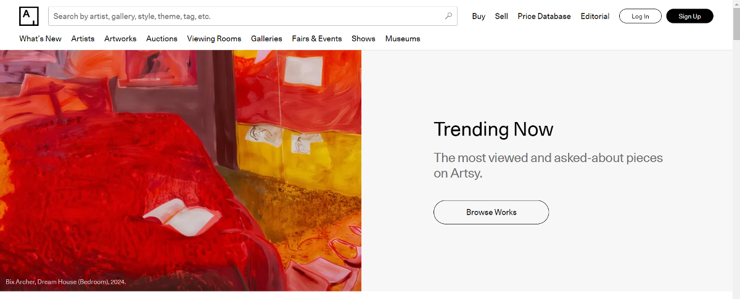This screenshot has height=299, width=740.
Task: Select the Auctions nav item
Action: click(162, 39)
